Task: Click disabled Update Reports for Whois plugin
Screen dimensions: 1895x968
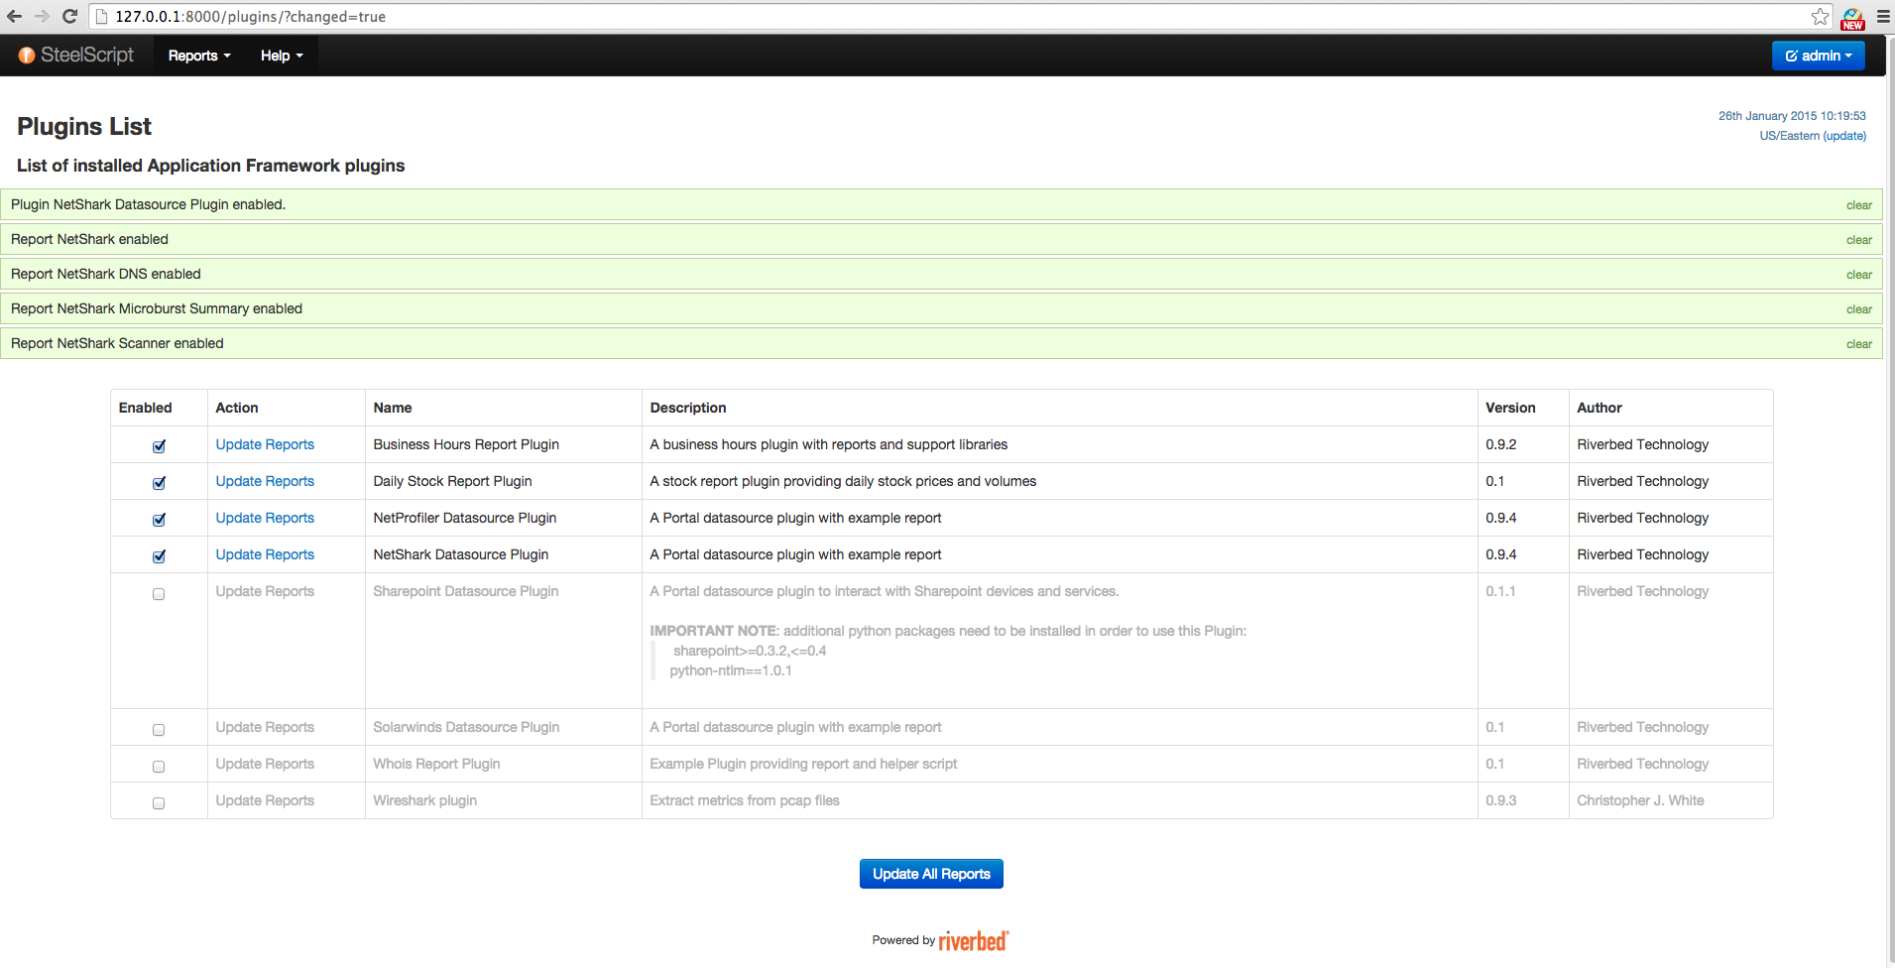Action: (x=265, y=764)
